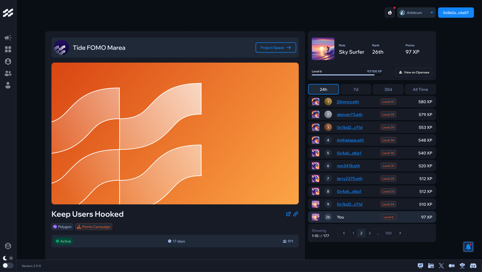The height and width of the screenshot is (272, 482).
Task: Go to next leaderboard page arrow
Action: (x=400, y=233)
